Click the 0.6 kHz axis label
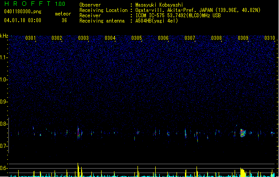Screen dimensions: 279x177 click(x=4, y=168)
